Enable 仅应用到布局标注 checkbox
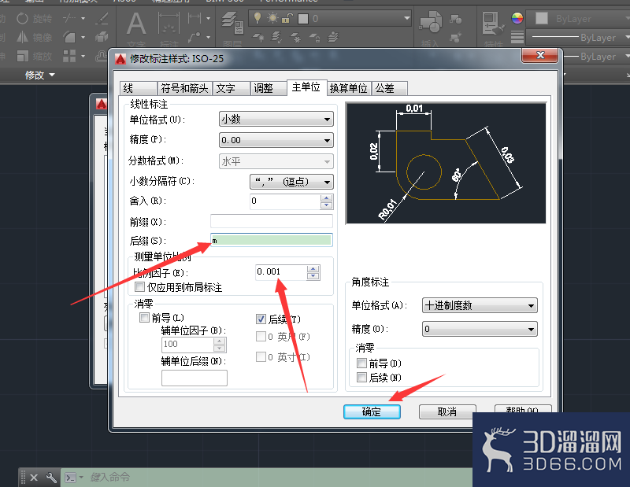The width and height of the screenshot is (630, 487). [140, 287]
